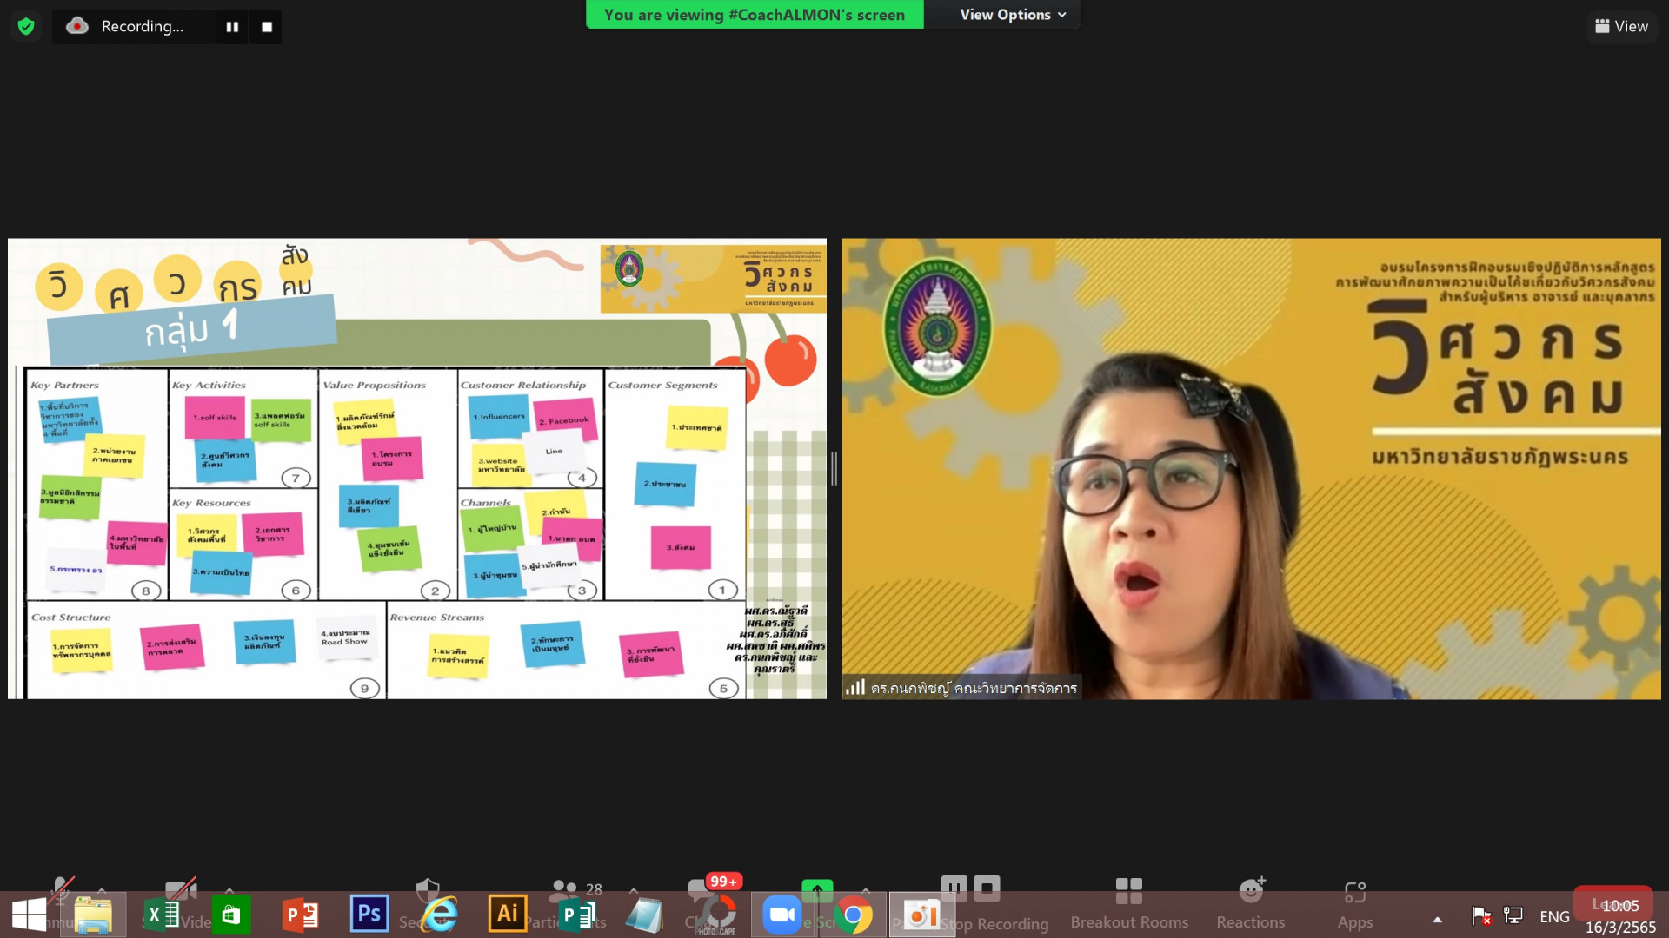Open PowerPoint from the taskbar

click(301, 915)
